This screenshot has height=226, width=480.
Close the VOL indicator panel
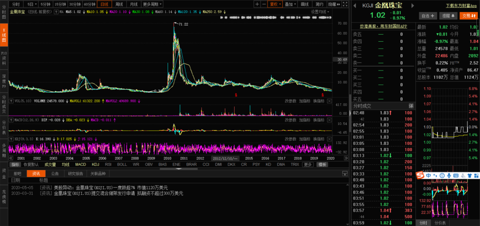329,101
